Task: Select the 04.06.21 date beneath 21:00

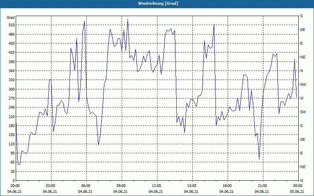Action: pos(261,192)
